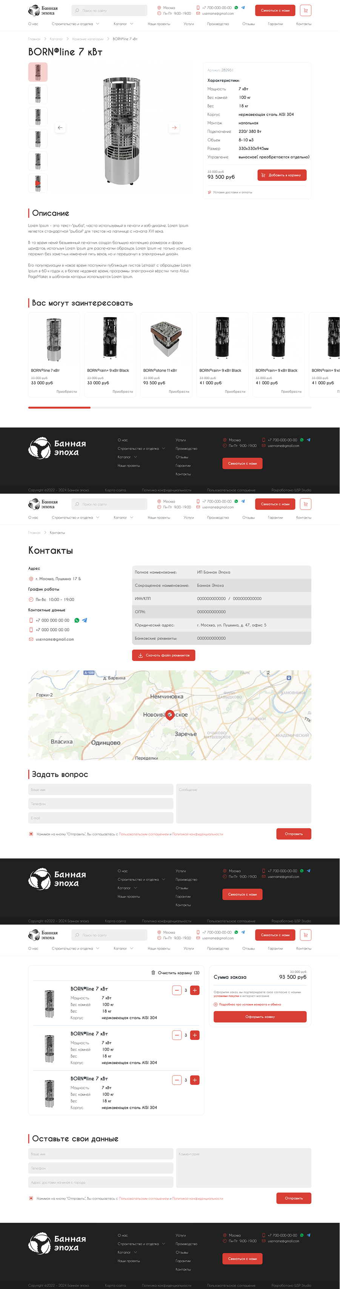Open Производство in the Контакты page menu
This screenshot has width=340, height=1289.
point(218,517)
